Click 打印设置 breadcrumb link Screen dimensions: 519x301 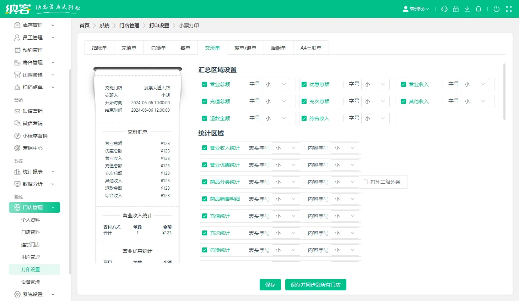pos(159,26)
